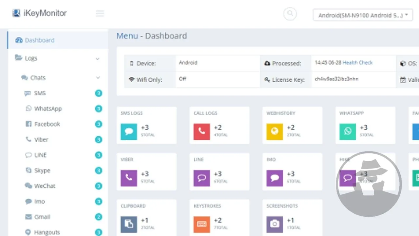Open Logs in the sidebar

click(x=31, y=58)
